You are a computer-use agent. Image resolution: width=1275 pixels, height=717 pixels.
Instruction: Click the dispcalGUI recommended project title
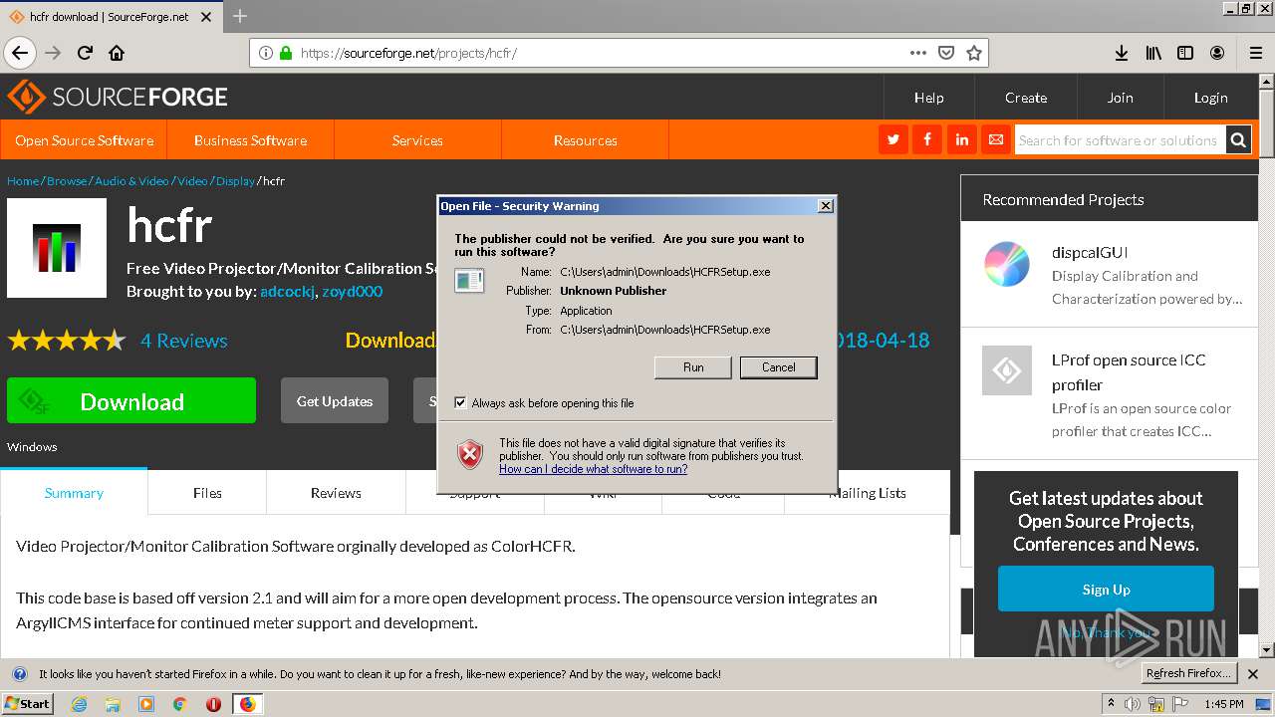point(1090,252)
